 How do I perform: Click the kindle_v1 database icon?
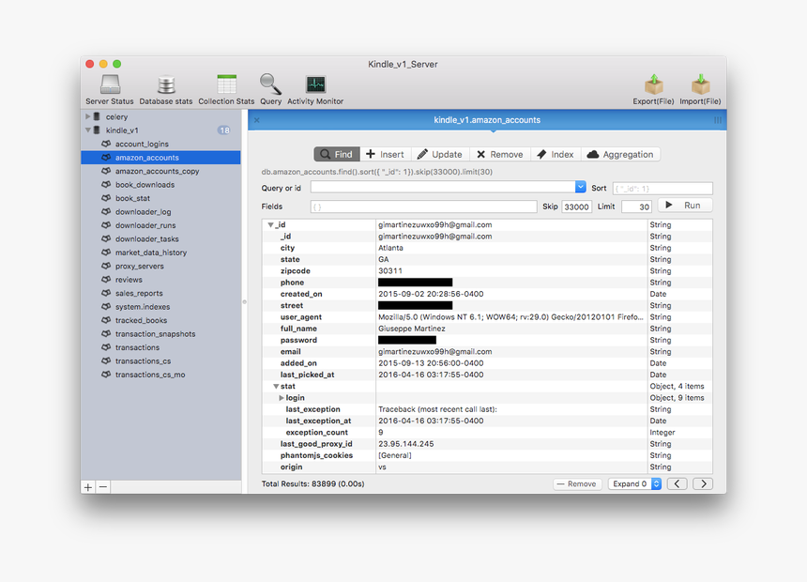coord(97,130)
